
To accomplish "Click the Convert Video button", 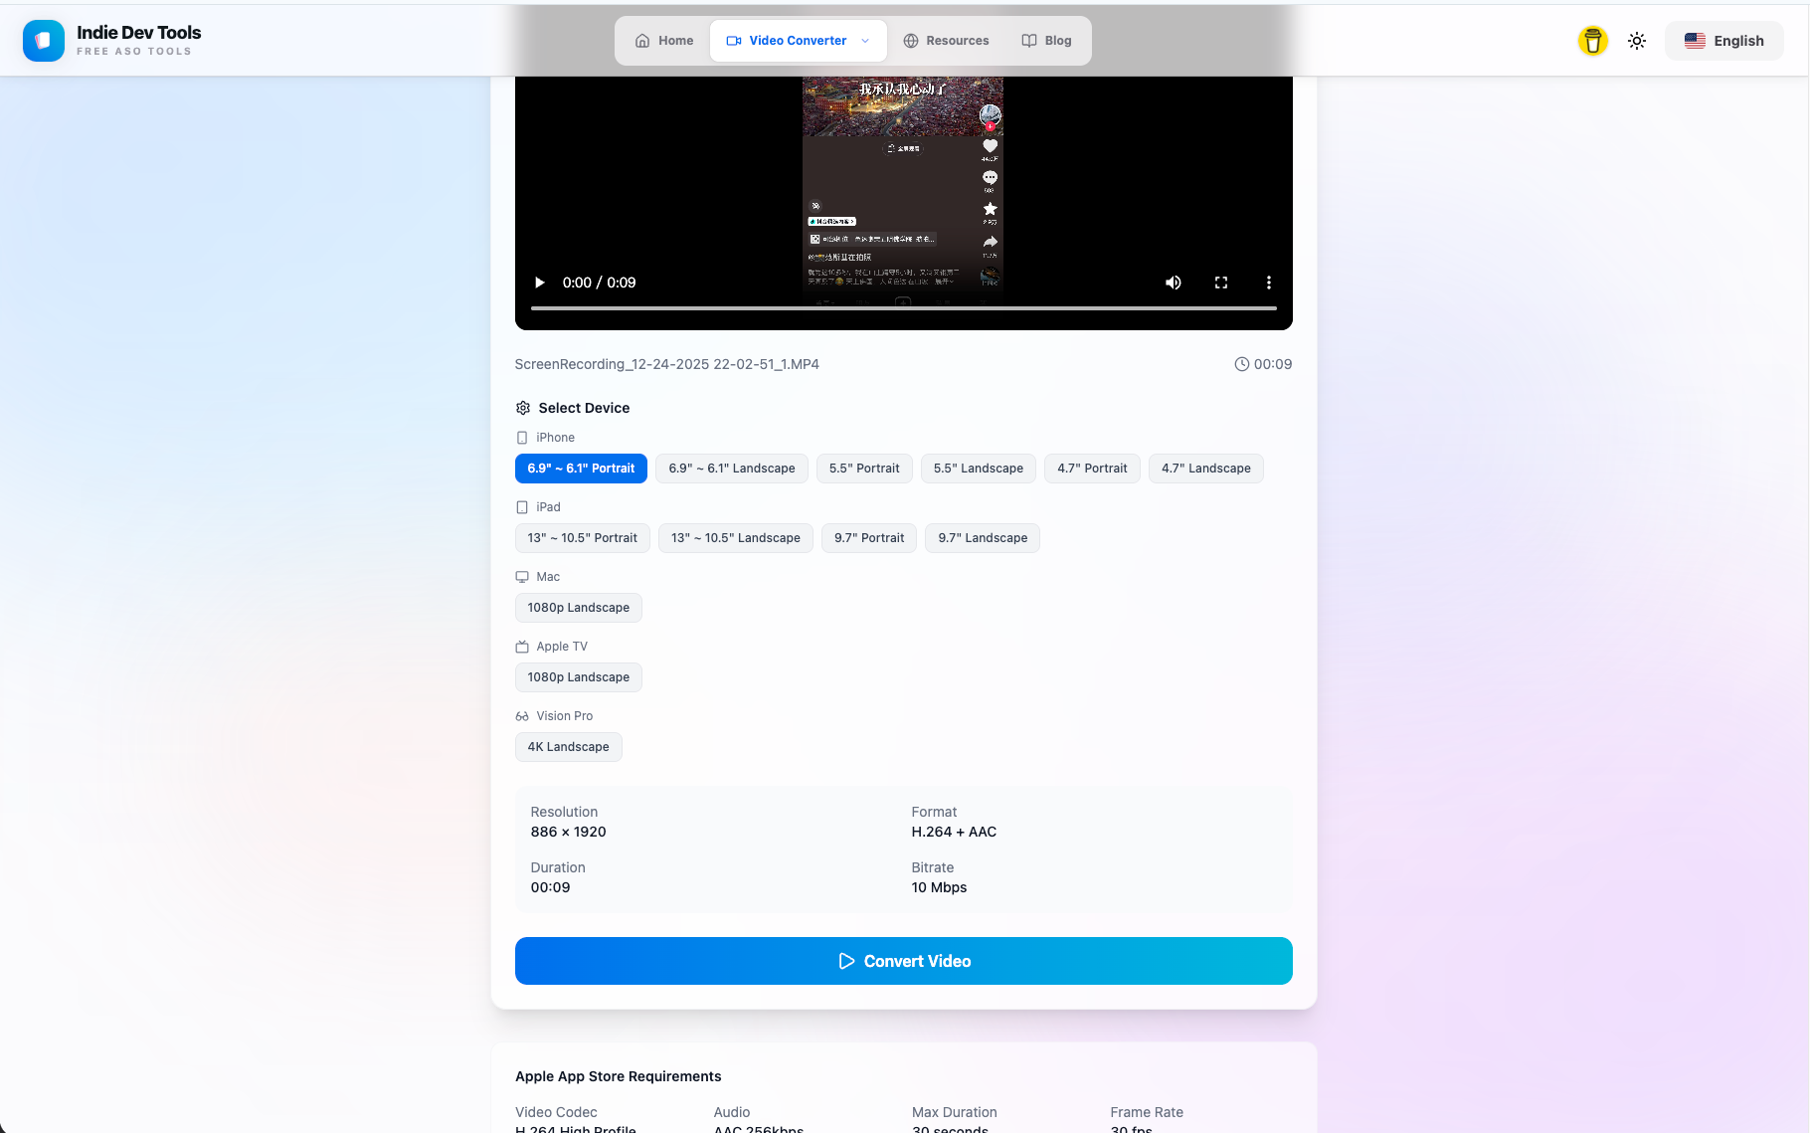I will (903, 961).
